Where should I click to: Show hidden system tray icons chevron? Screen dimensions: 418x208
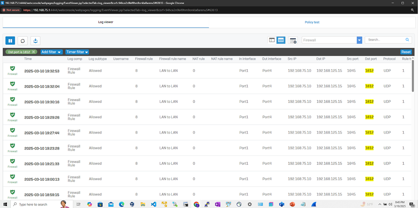click(380, 204)
